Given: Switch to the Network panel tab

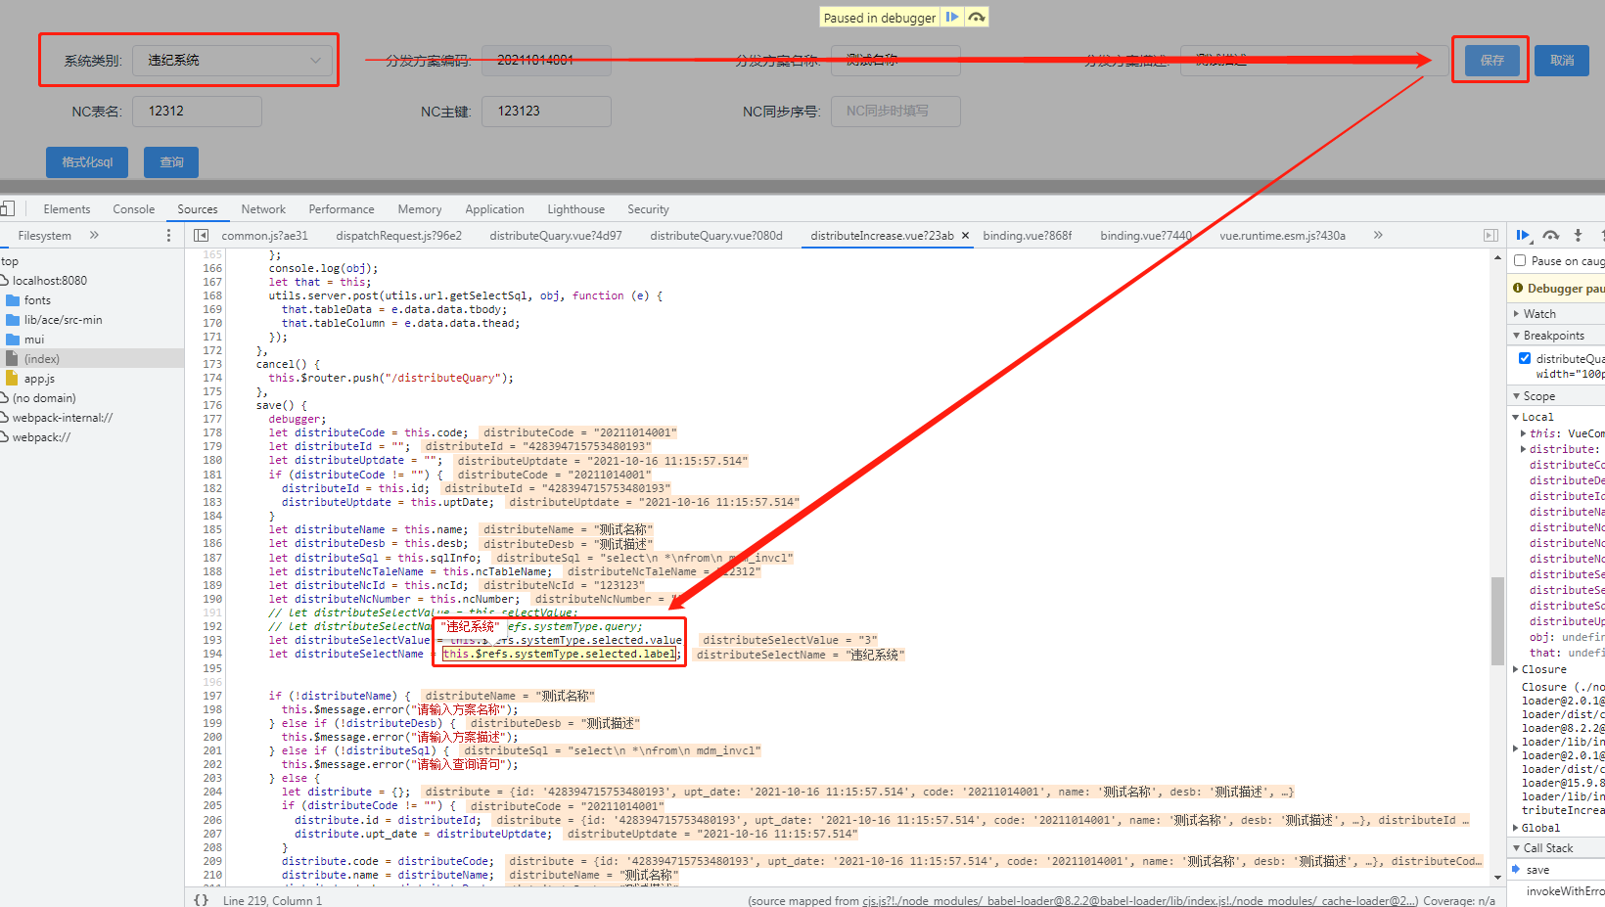Looking at the screenshot, I should tap(262, 208).
